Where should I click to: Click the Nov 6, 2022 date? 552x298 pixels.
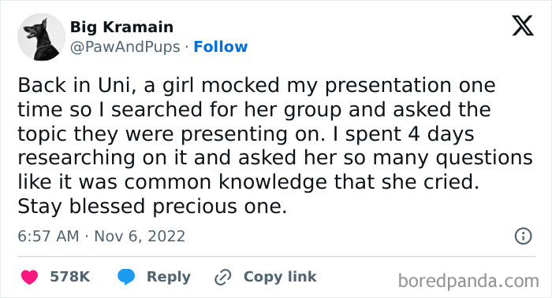click(x=140, y=236)
